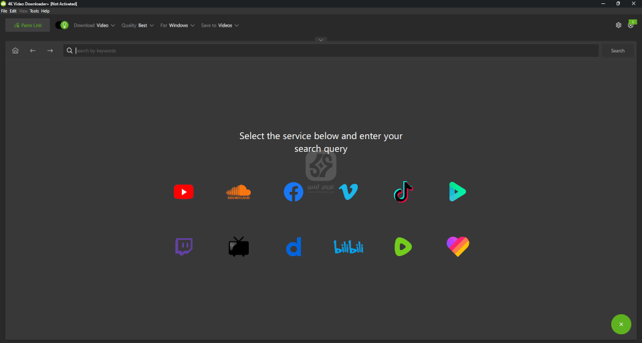Open the View menu
Screen dimensions: 642x343
point(23,11)
